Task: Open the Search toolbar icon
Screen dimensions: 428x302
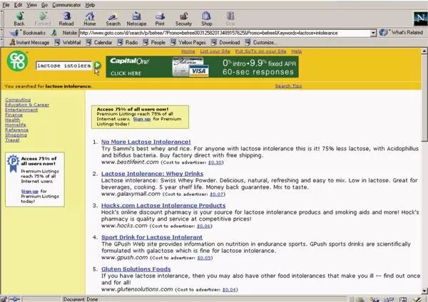Action: coord(113,17)
